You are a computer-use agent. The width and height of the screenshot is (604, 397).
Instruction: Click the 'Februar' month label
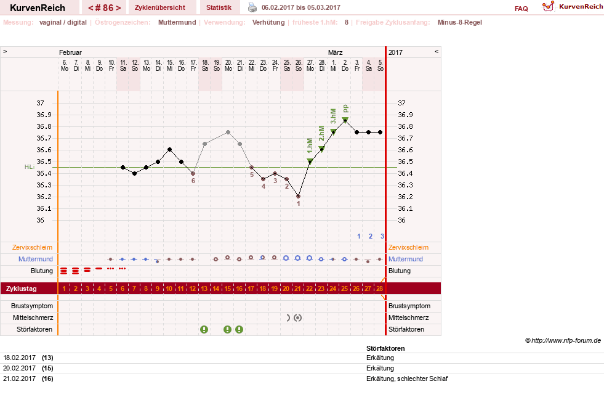click(70, 52)
